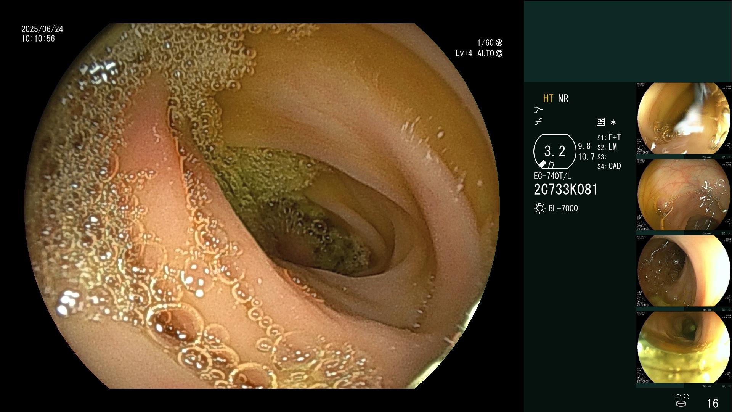Click the shutter speed 1/60 icon

499,43
